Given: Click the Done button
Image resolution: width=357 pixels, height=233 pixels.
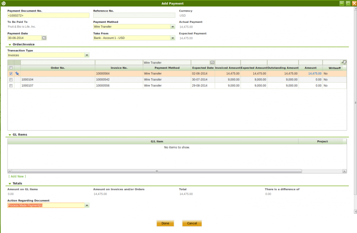Looking at the screenshot, I should (165, 223).
